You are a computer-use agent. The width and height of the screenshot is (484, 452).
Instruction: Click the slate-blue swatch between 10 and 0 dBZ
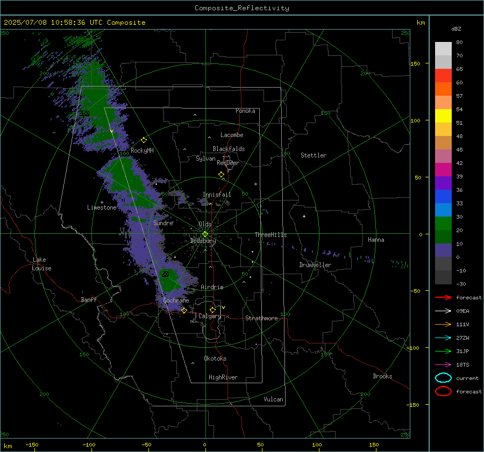[443, 250]
